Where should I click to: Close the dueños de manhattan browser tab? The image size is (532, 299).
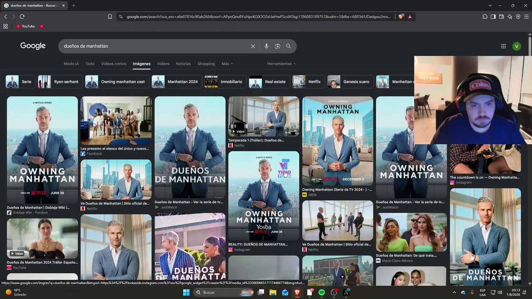point(64,5)
